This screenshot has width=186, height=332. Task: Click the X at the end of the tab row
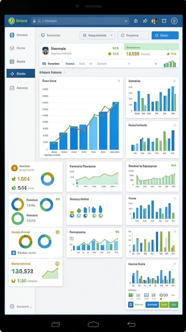tap(156, 64)
